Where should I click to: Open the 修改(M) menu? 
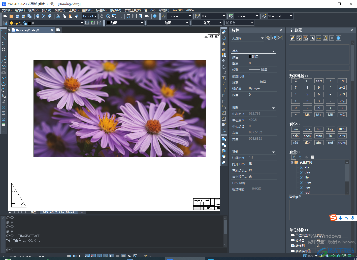[116, 10]
